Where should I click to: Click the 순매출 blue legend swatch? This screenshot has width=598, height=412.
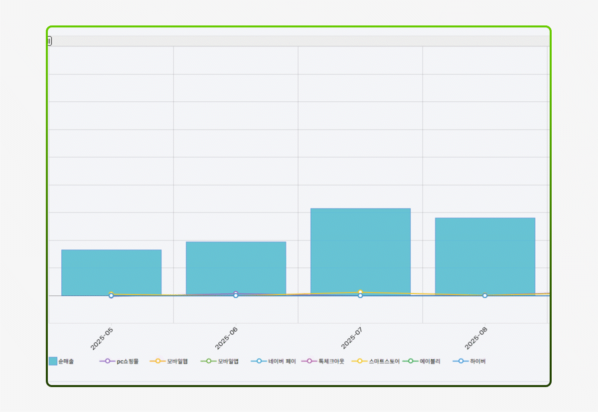click(x=53, y=361)
